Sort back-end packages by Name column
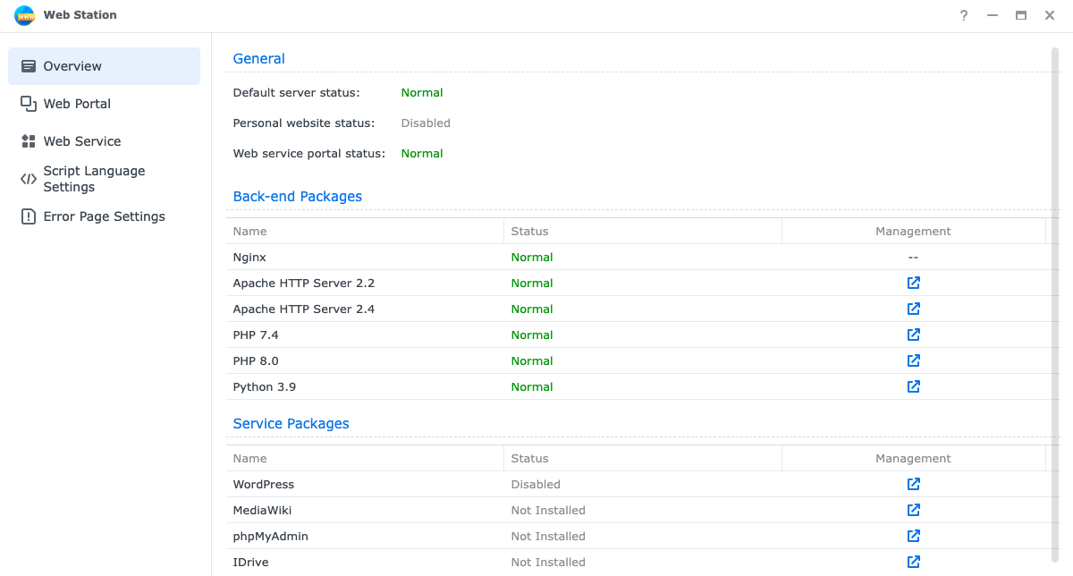This screenshot has width=1073, height=576. pos(250,231)
